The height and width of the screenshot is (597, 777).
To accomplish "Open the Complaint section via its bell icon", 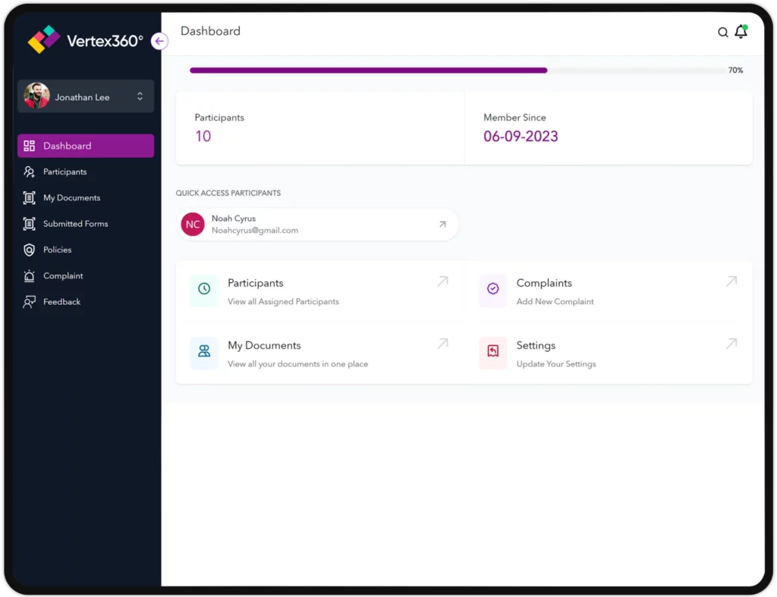I will pos(28,275).
